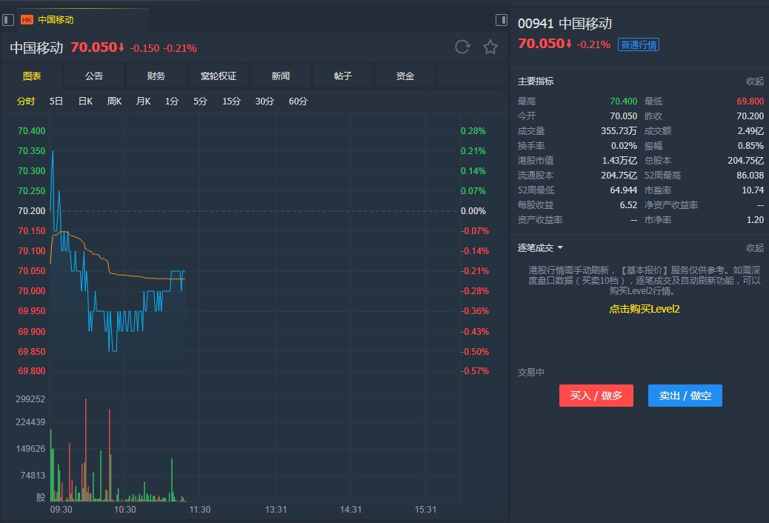Click the 11:30 time axis label
This screenshot has width=769, height=523.
(200, 510)
